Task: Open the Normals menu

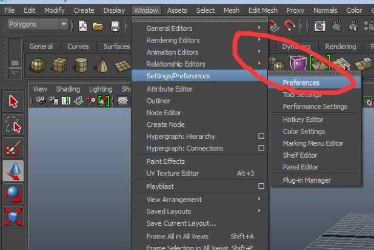Action: [x=325, y=10]
